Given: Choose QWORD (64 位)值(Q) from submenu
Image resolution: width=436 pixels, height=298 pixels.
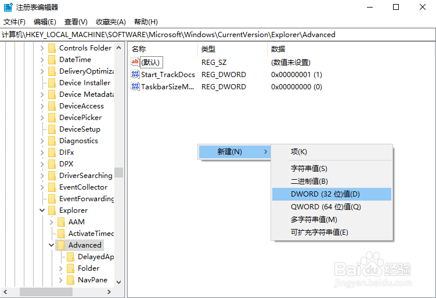Looking at the screenshot, I should pyautogui.click(x=331, y=206).
